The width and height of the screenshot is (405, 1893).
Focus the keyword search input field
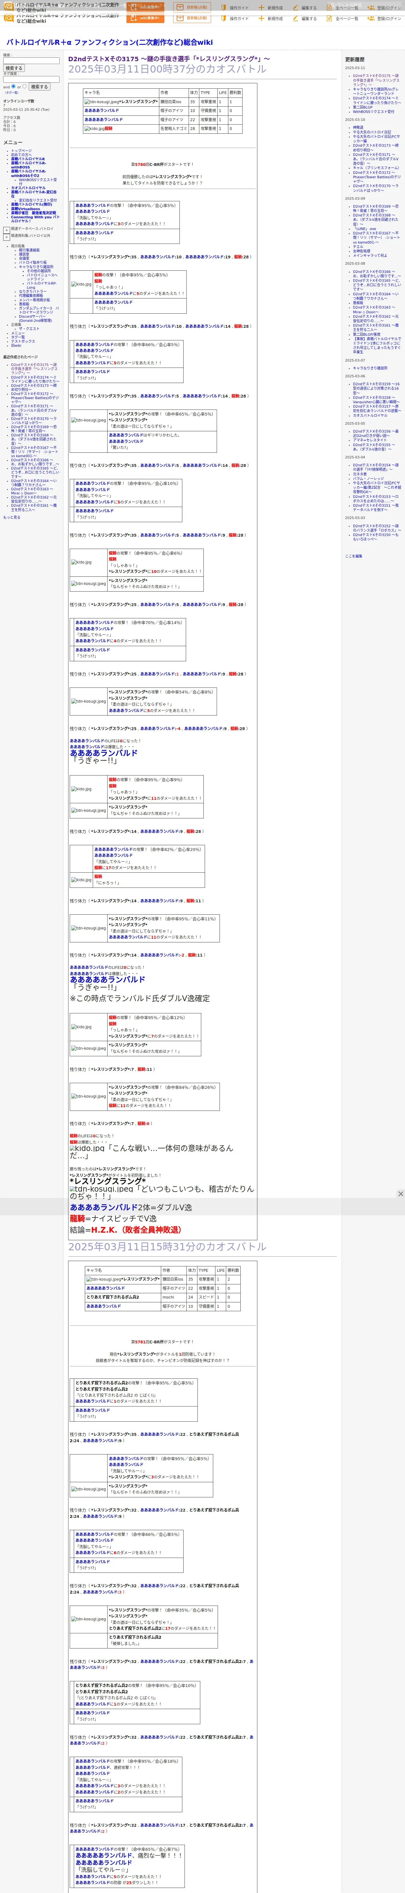tap(31, 61)
